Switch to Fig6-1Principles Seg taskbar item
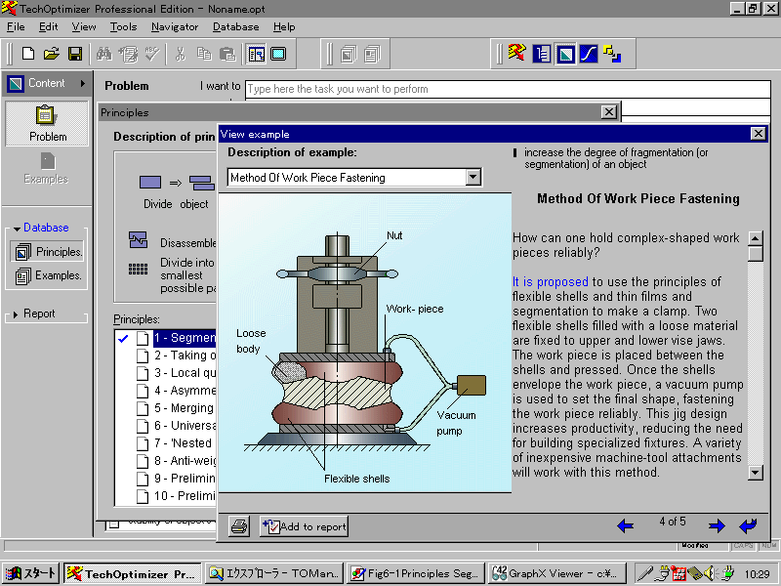Viewport: 781px width, 586px height. pos(416,573)
